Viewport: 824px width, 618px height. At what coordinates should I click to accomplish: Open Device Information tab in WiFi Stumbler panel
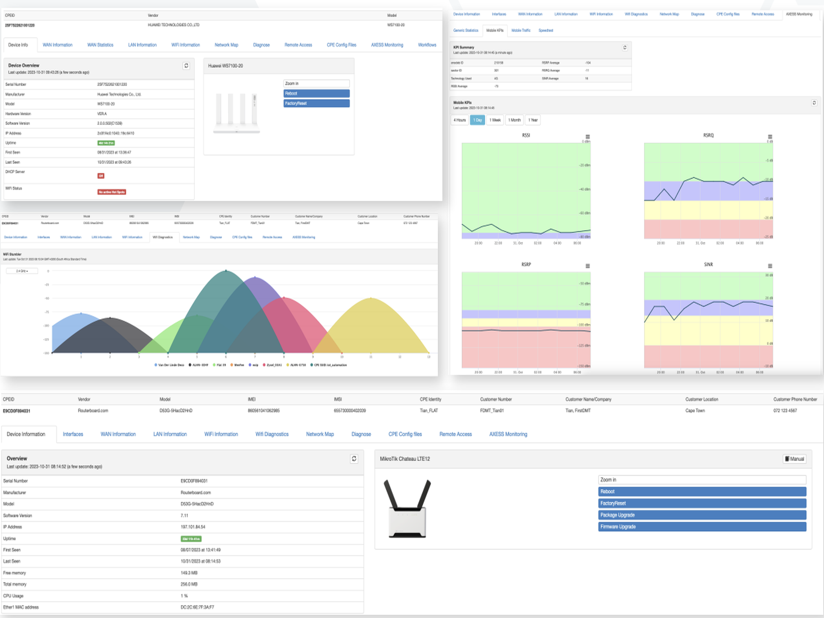pos(15,237)
